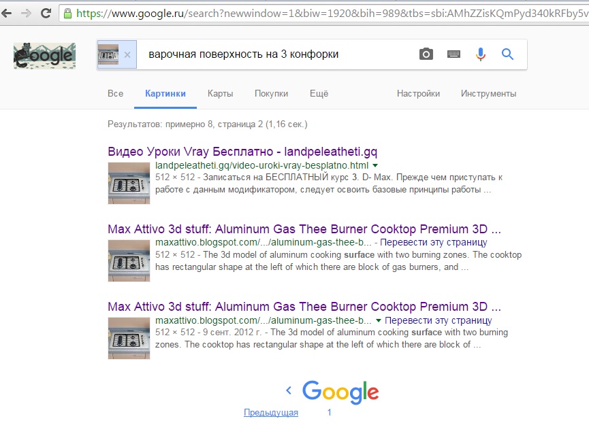Open Настройки menu
Viewport: 589px width, 440px height.
[419, 94]
